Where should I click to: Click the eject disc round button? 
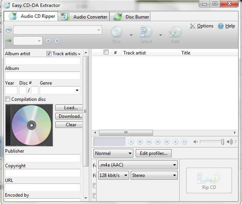click(48, 41)
